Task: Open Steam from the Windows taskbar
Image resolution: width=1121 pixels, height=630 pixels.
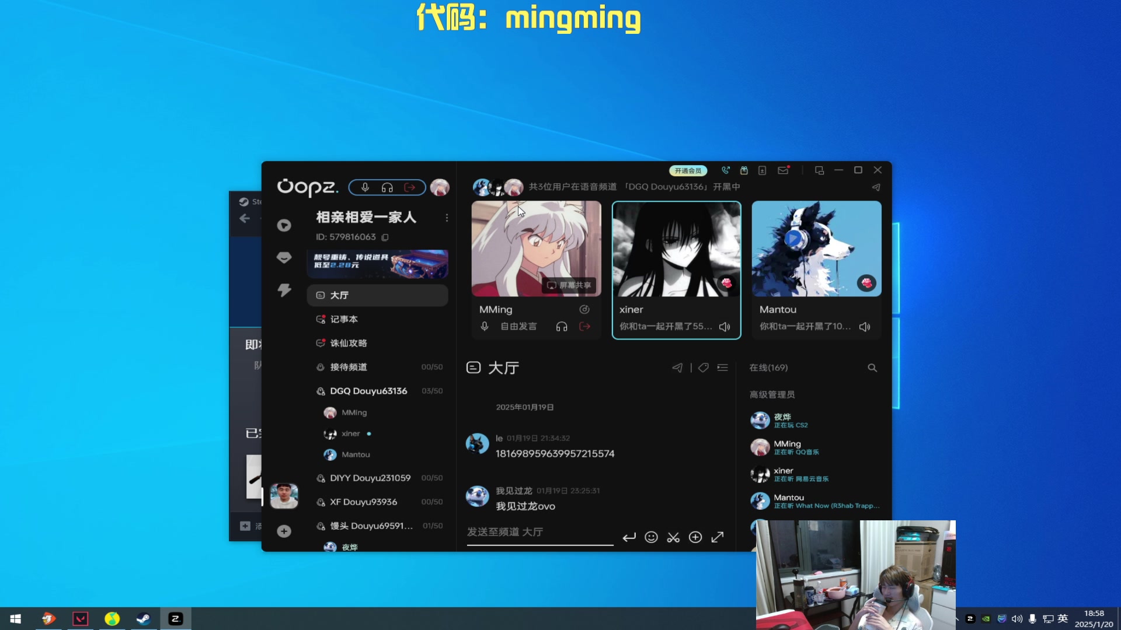Action: (143, 619)
